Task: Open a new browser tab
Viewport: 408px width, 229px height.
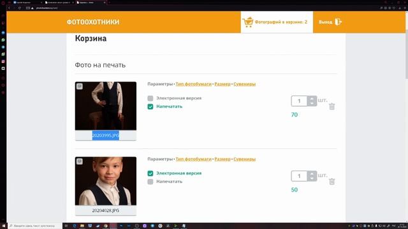Action: (x=109, y=3)
